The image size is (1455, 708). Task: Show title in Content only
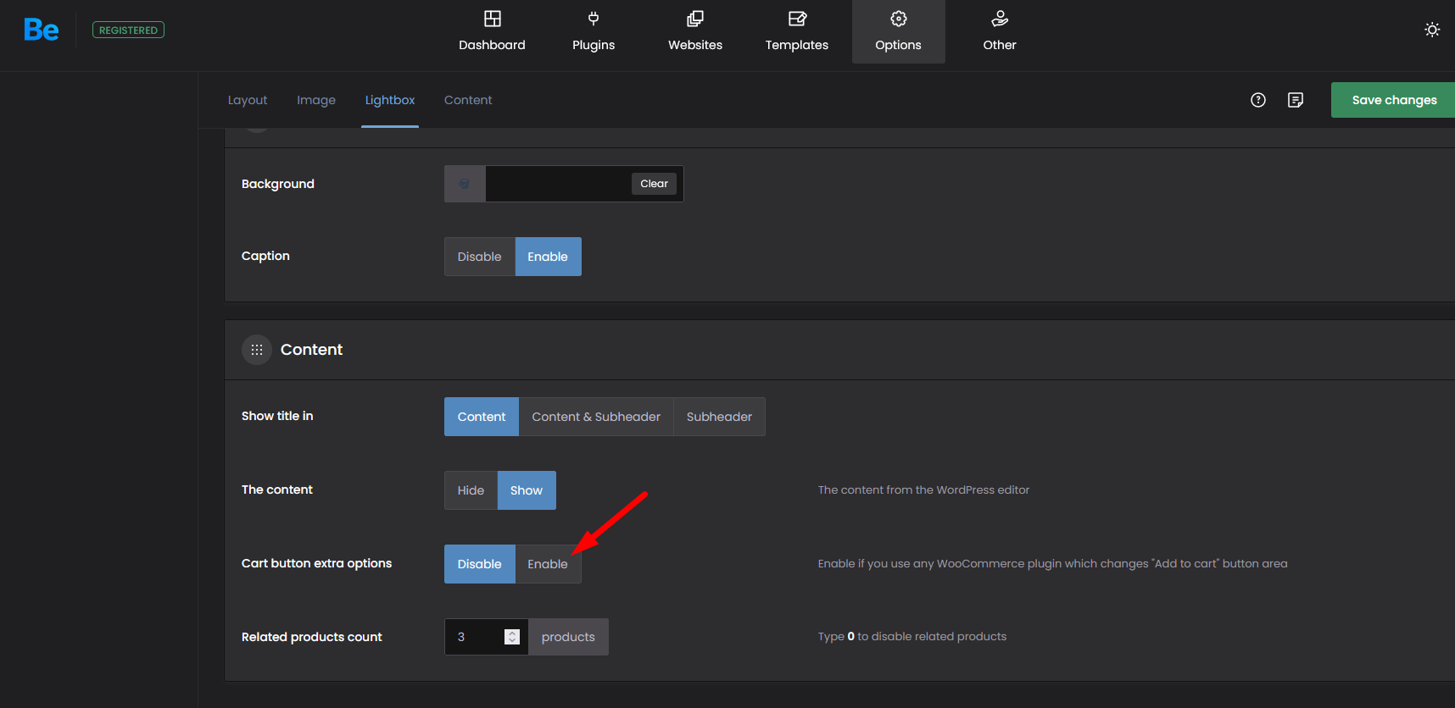pyautogui.click(x=482, y=417)
